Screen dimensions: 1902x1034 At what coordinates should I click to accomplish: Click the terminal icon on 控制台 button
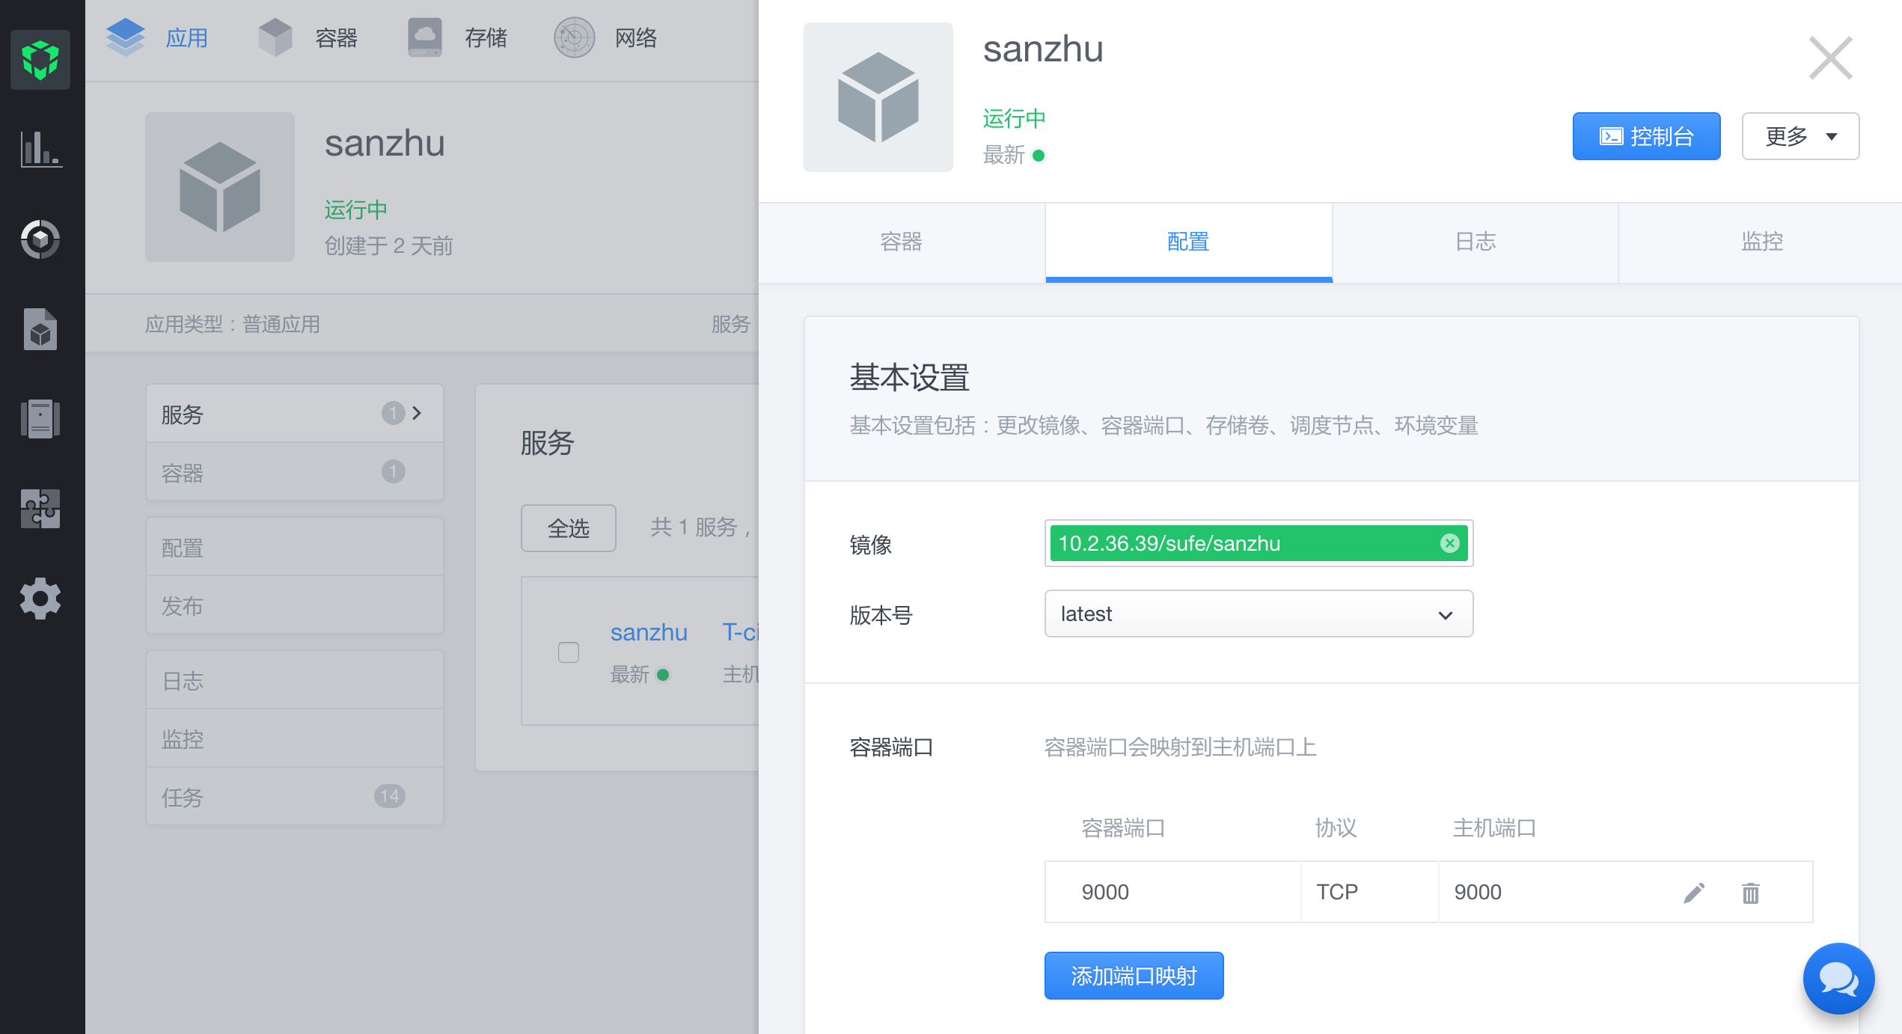coord(1610,136)
